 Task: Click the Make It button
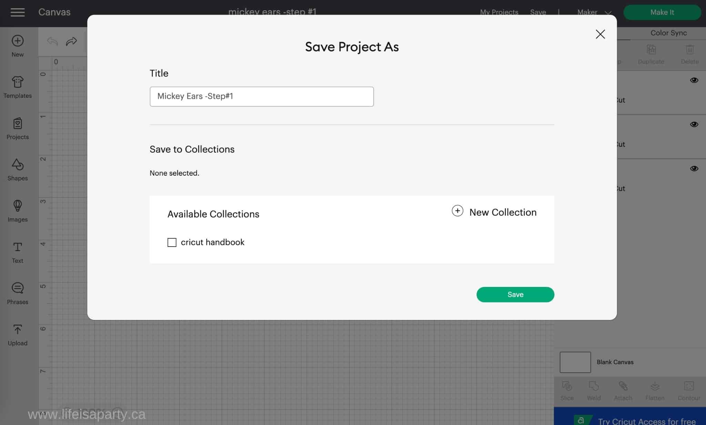pyautogui.click(x=662, y=12)
